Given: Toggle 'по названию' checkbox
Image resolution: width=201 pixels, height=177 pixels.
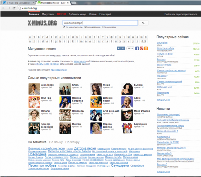Looking at the screenshot, I should point(86,27).
